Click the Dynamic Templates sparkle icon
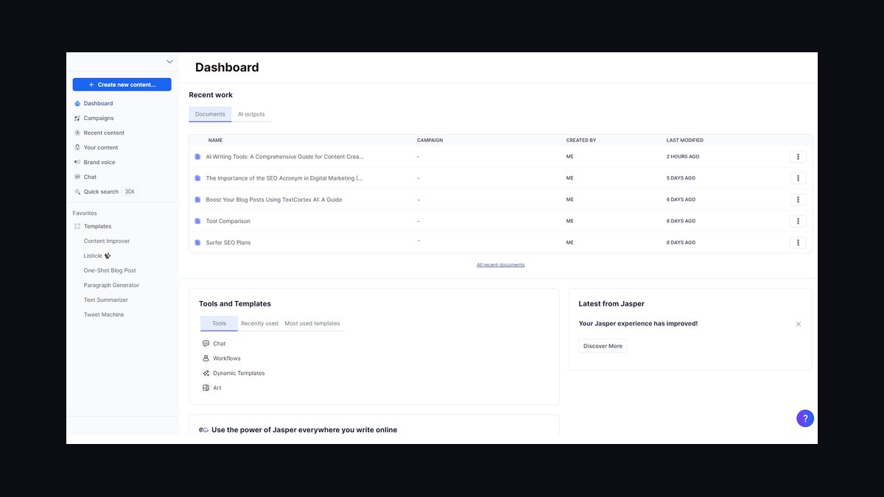Screen dimensions: 884x497 (206, 373)
